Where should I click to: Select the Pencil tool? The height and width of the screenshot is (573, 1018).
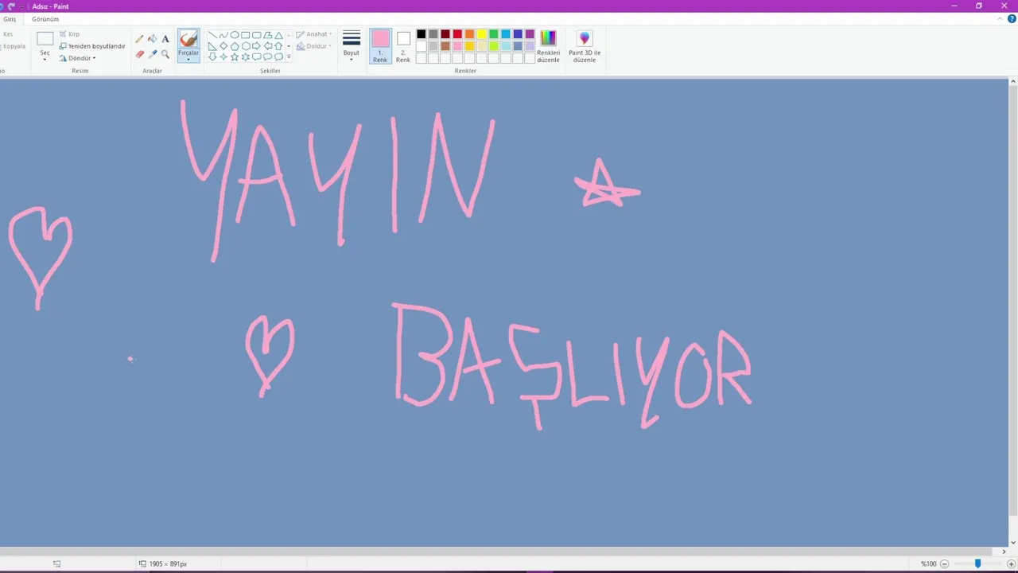pyautogui.click(x=140, y=39)
